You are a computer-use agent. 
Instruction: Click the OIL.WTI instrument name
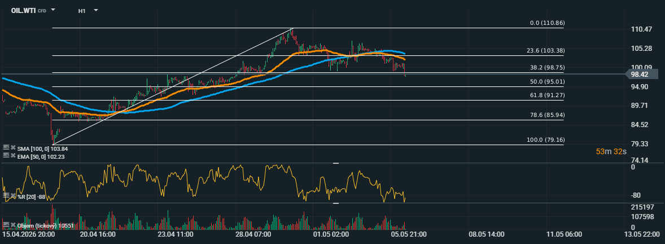coord(23,10)
